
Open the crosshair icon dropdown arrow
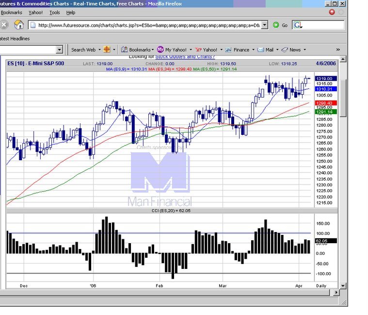pyautogui.click(x=114, y=50)
